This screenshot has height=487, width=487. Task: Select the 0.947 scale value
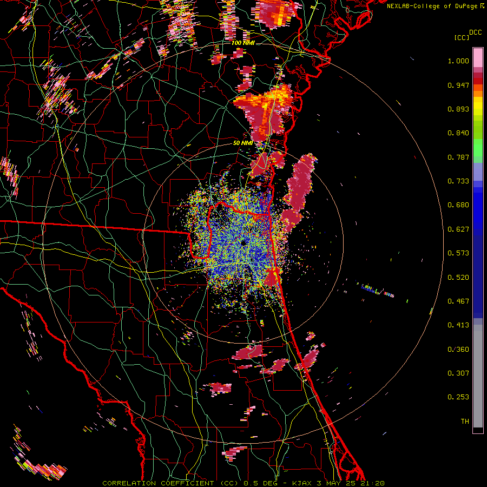click(458, 85)
